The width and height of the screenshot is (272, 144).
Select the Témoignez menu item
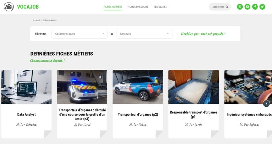(160, 7)
